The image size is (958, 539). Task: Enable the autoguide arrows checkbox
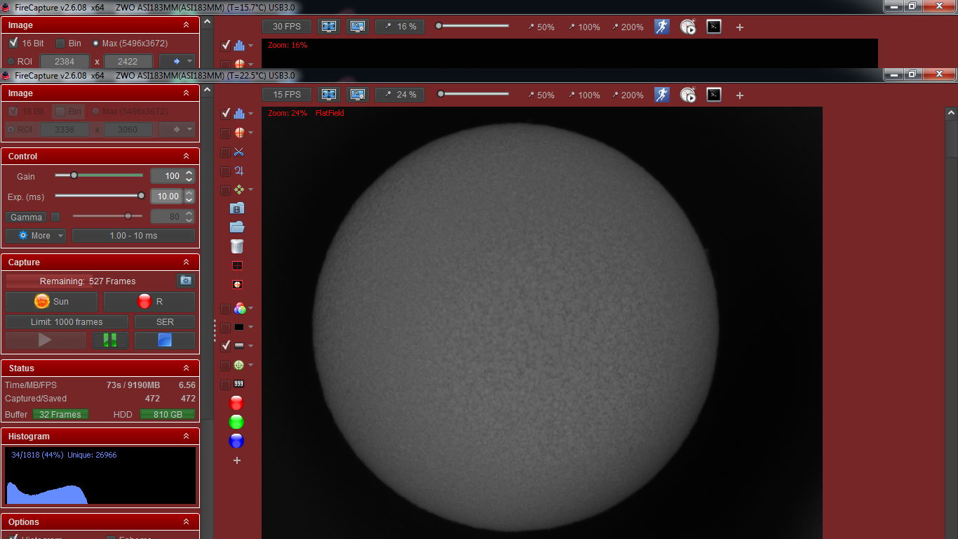coord(226,190)
